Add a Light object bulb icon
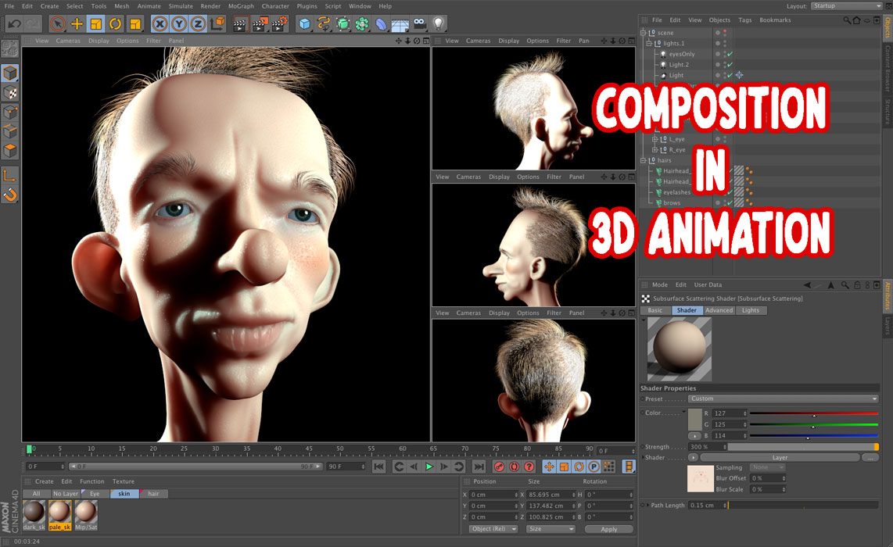The image size is (893, 547). click(x=439, y=24)
